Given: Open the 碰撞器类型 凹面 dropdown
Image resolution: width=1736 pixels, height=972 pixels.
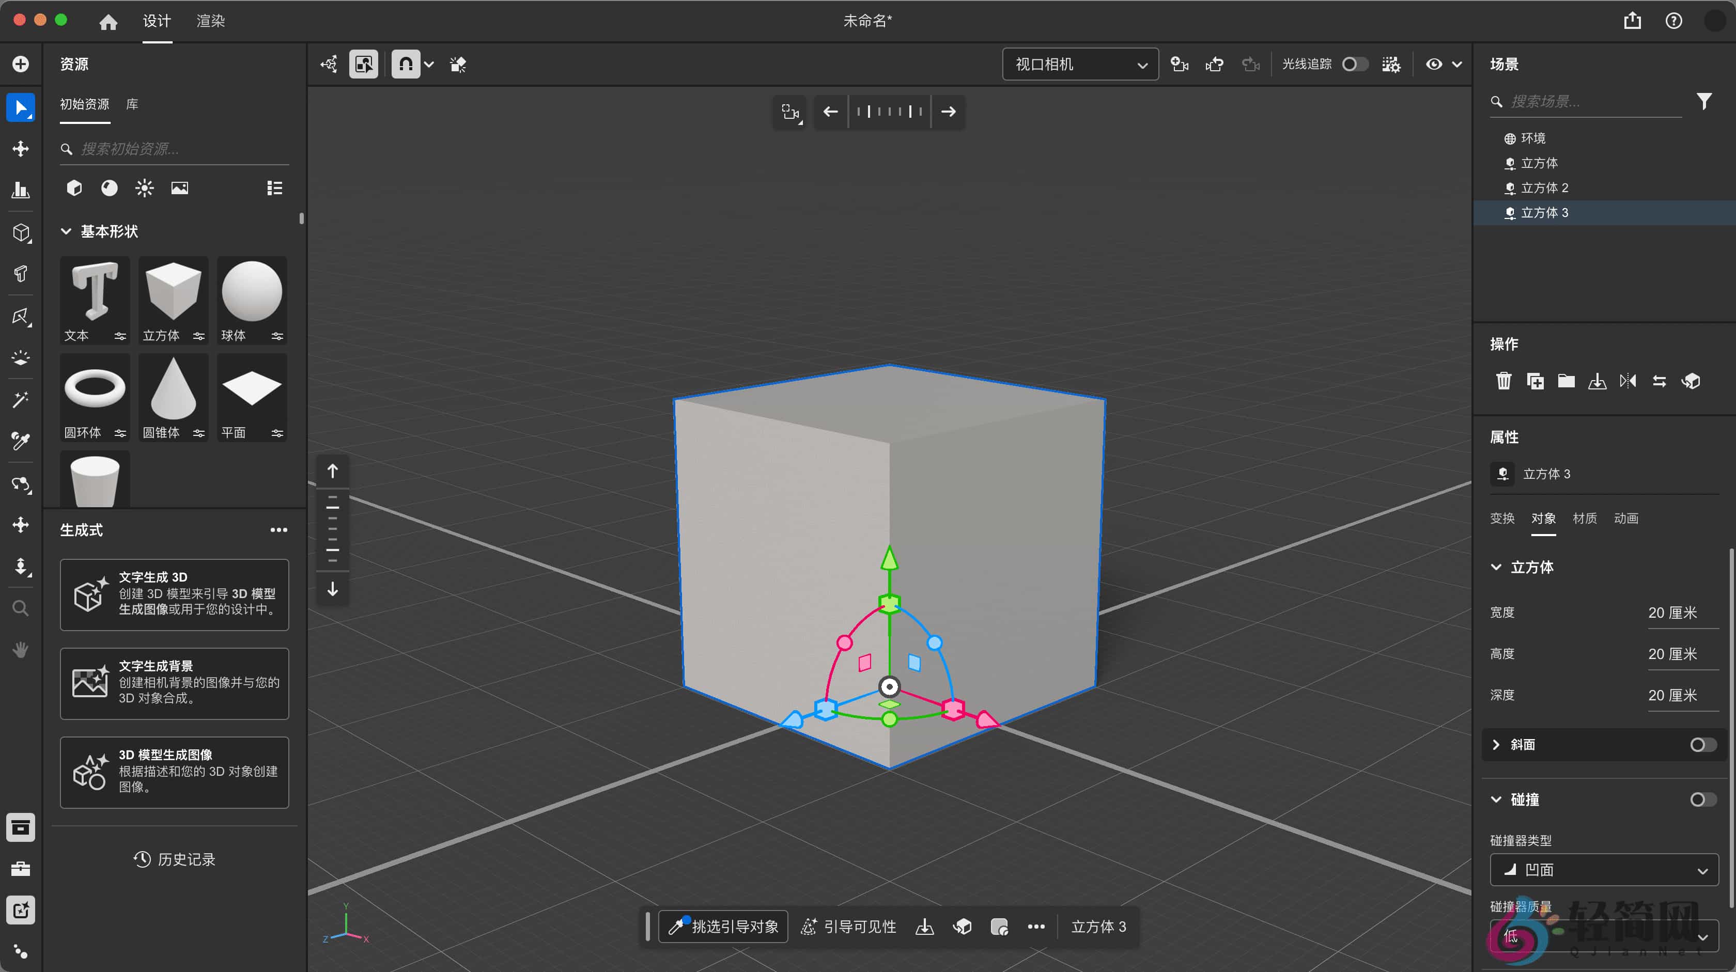Looking at the screenshot, I should 1603,870.
